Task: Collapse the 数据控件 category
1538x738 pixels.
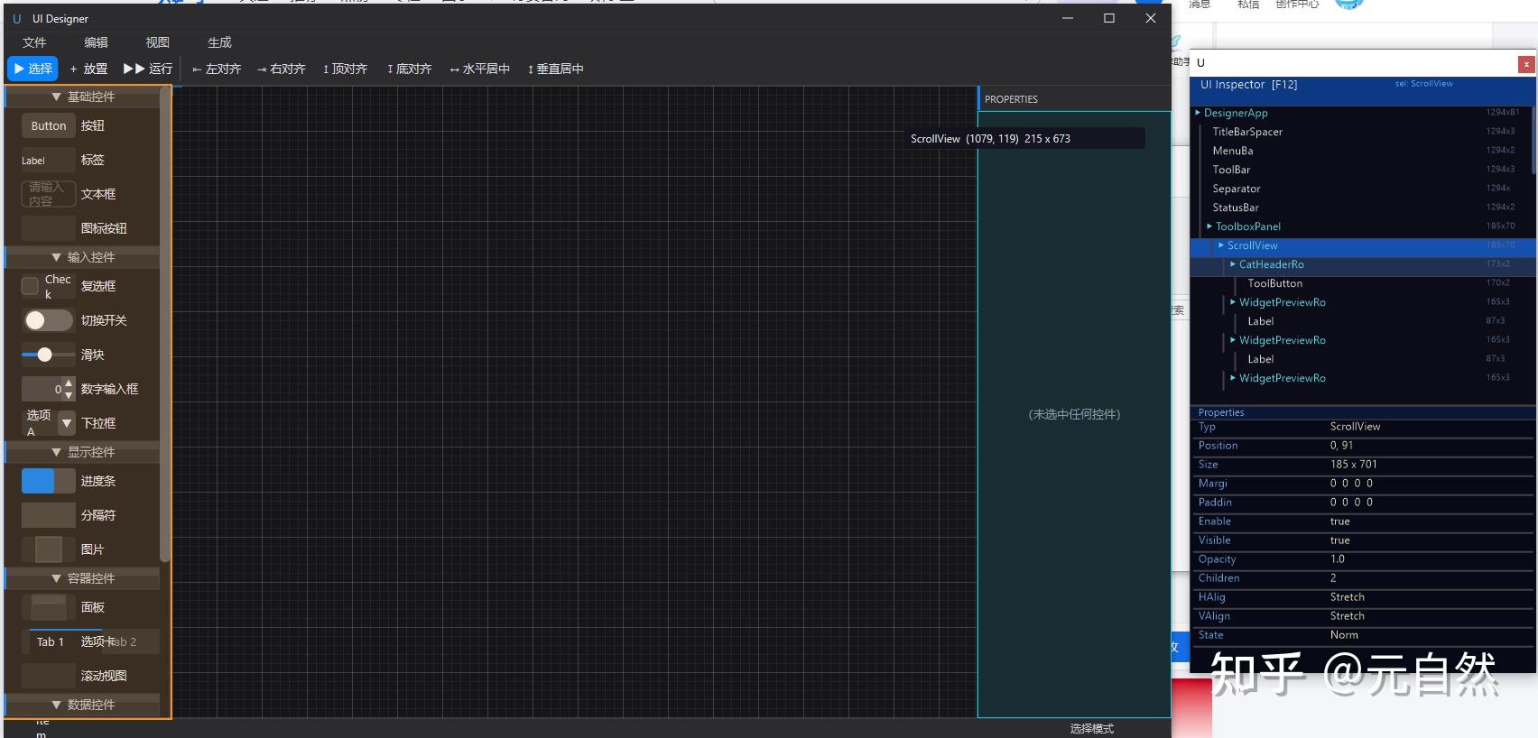Action: point(83,705)
